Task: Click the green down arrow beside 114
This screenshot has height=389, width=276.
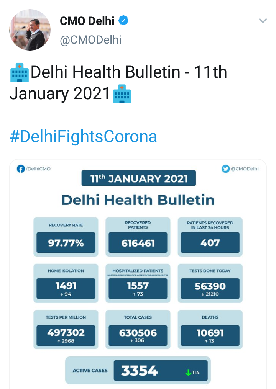Action: 188,372
